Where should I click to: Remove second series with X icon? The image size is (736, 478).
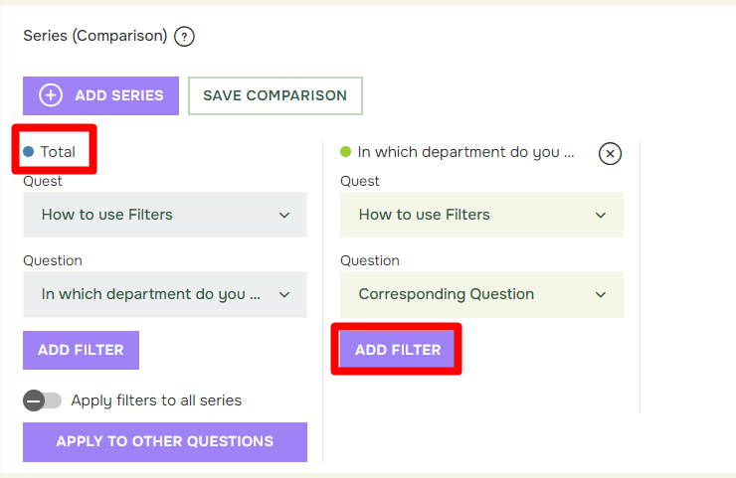(610, 153)
